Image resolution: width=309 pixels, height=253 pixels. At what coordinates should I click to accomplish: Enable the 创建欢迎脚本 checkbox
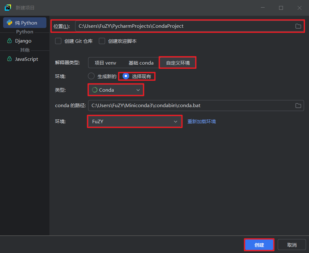[x=102, y=41]
